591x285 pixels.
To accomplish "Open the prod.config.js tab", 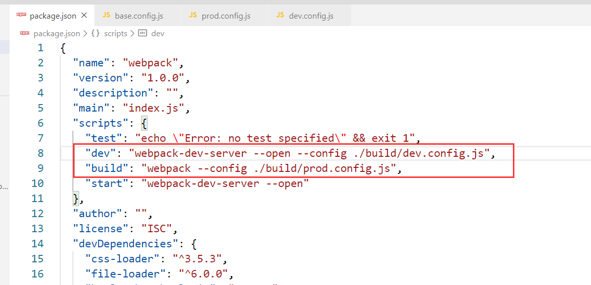I will click(224, 16).
